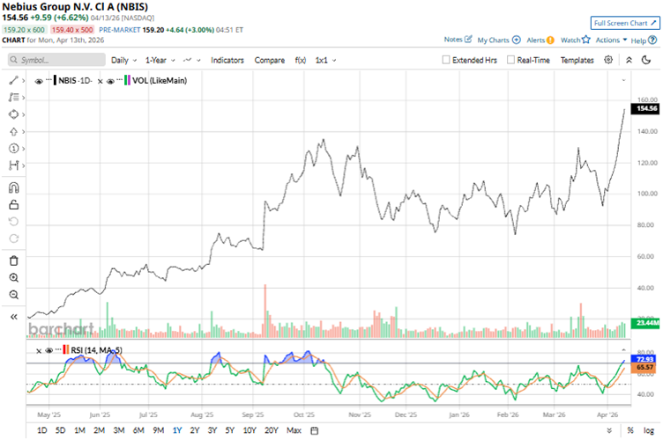Toggle the log scale button
This screenshot has height=440, width=663.
click(x=649, y=430)
